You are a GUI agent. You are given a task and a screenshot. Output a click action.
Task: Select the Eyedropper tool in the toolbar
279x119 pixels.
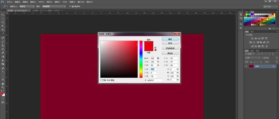click(x=3, y=34)
